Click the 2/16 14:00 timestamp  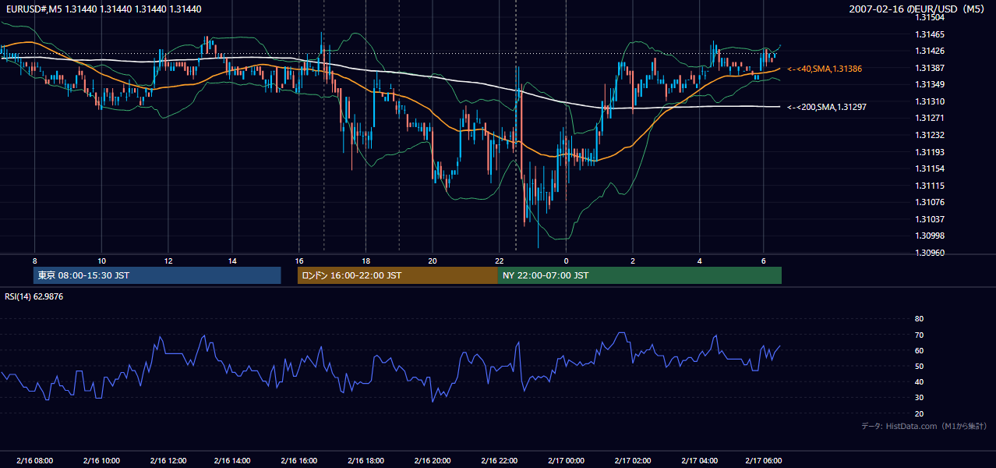click(232, 460)
